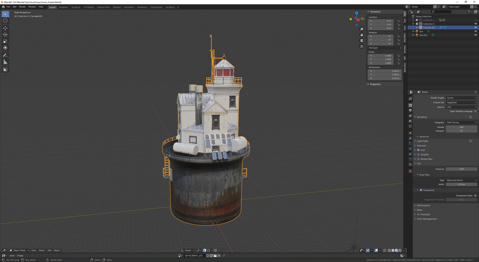The width and height of the screenshot is (479, 262).
Task: Select the Transform tool
Action: [5, 48]
